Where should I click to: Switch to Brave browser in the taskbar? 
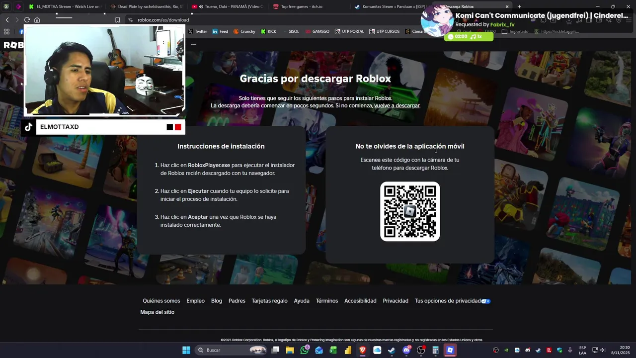363,350
